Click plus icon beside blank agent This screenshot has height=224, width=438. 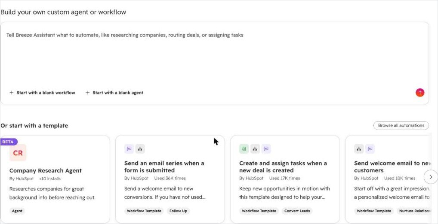[x=87, y=93]
